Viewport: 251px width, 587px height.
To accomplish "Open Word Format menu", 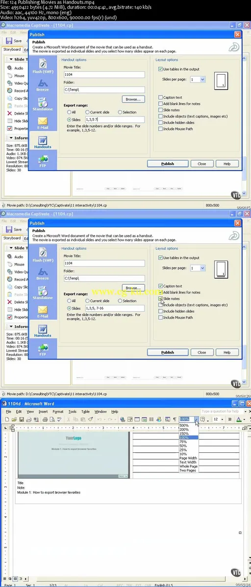I will point(58,411).
